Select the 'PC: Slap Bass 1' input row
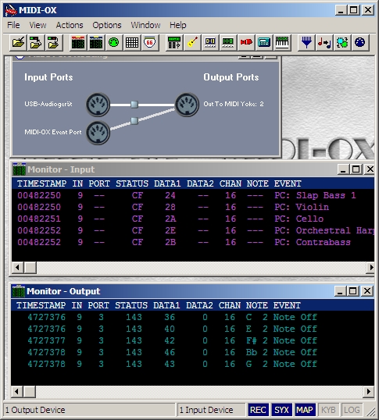 click(x=193, y=195)
